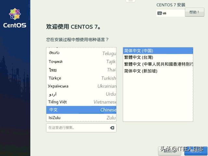Select Telugu in the language list
208x156 pixels.
pos(81,53)
